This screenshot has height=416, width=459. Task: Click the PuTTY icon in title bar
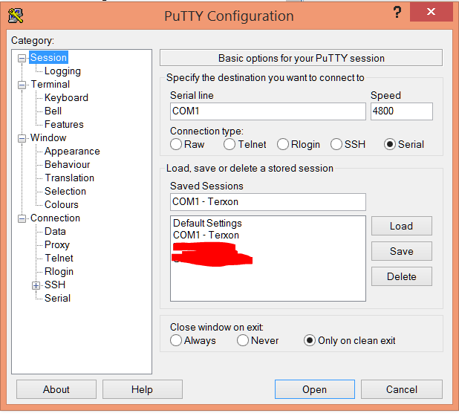tap(15, 14)
